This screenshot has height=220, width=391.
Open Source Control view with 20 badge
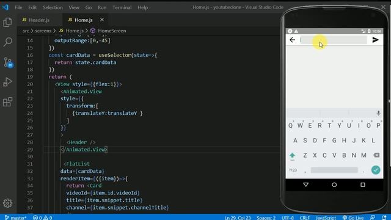point(8,62)
